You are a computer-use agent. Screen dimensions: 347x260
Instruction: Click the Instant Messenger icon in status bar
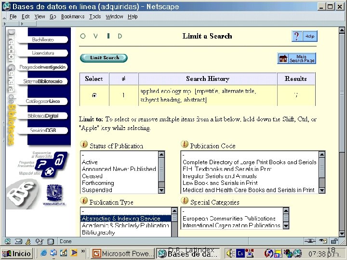pyautogui.click(x=28, y=241)
